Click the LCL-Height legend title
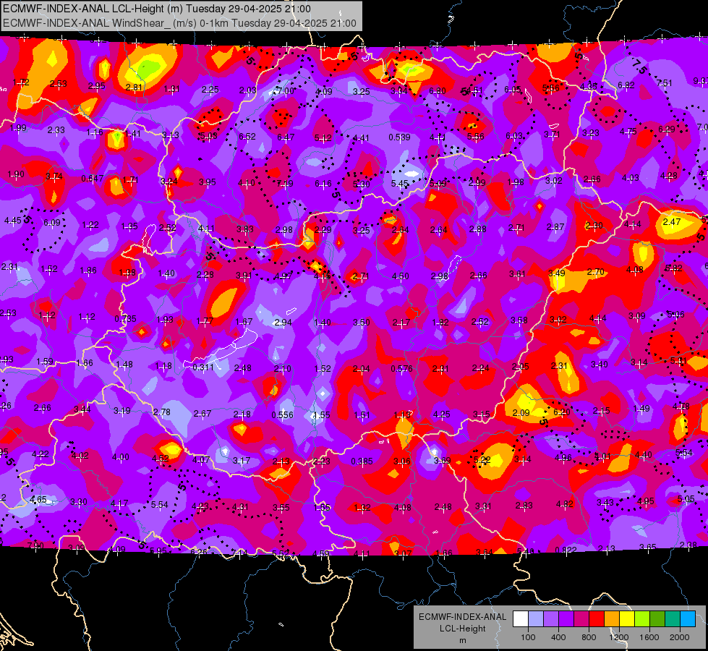Viewport: 708px width, 651px height. point(462,629)
